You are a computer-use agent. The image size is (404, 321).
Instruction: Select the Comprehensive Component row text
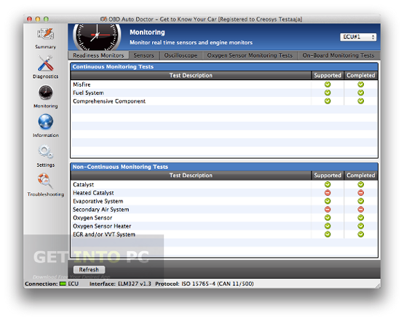pos(109,101)
